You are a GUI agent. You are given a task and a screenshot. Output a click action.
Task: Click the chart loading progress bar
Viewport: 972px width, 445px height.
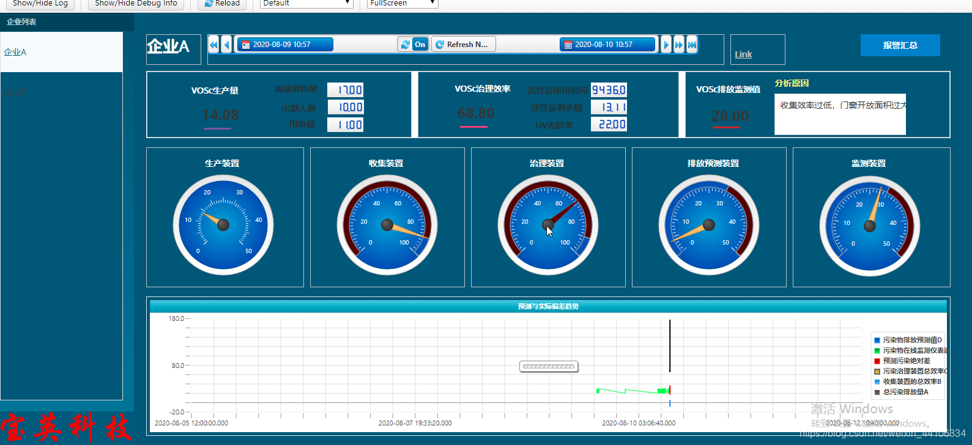549,367
